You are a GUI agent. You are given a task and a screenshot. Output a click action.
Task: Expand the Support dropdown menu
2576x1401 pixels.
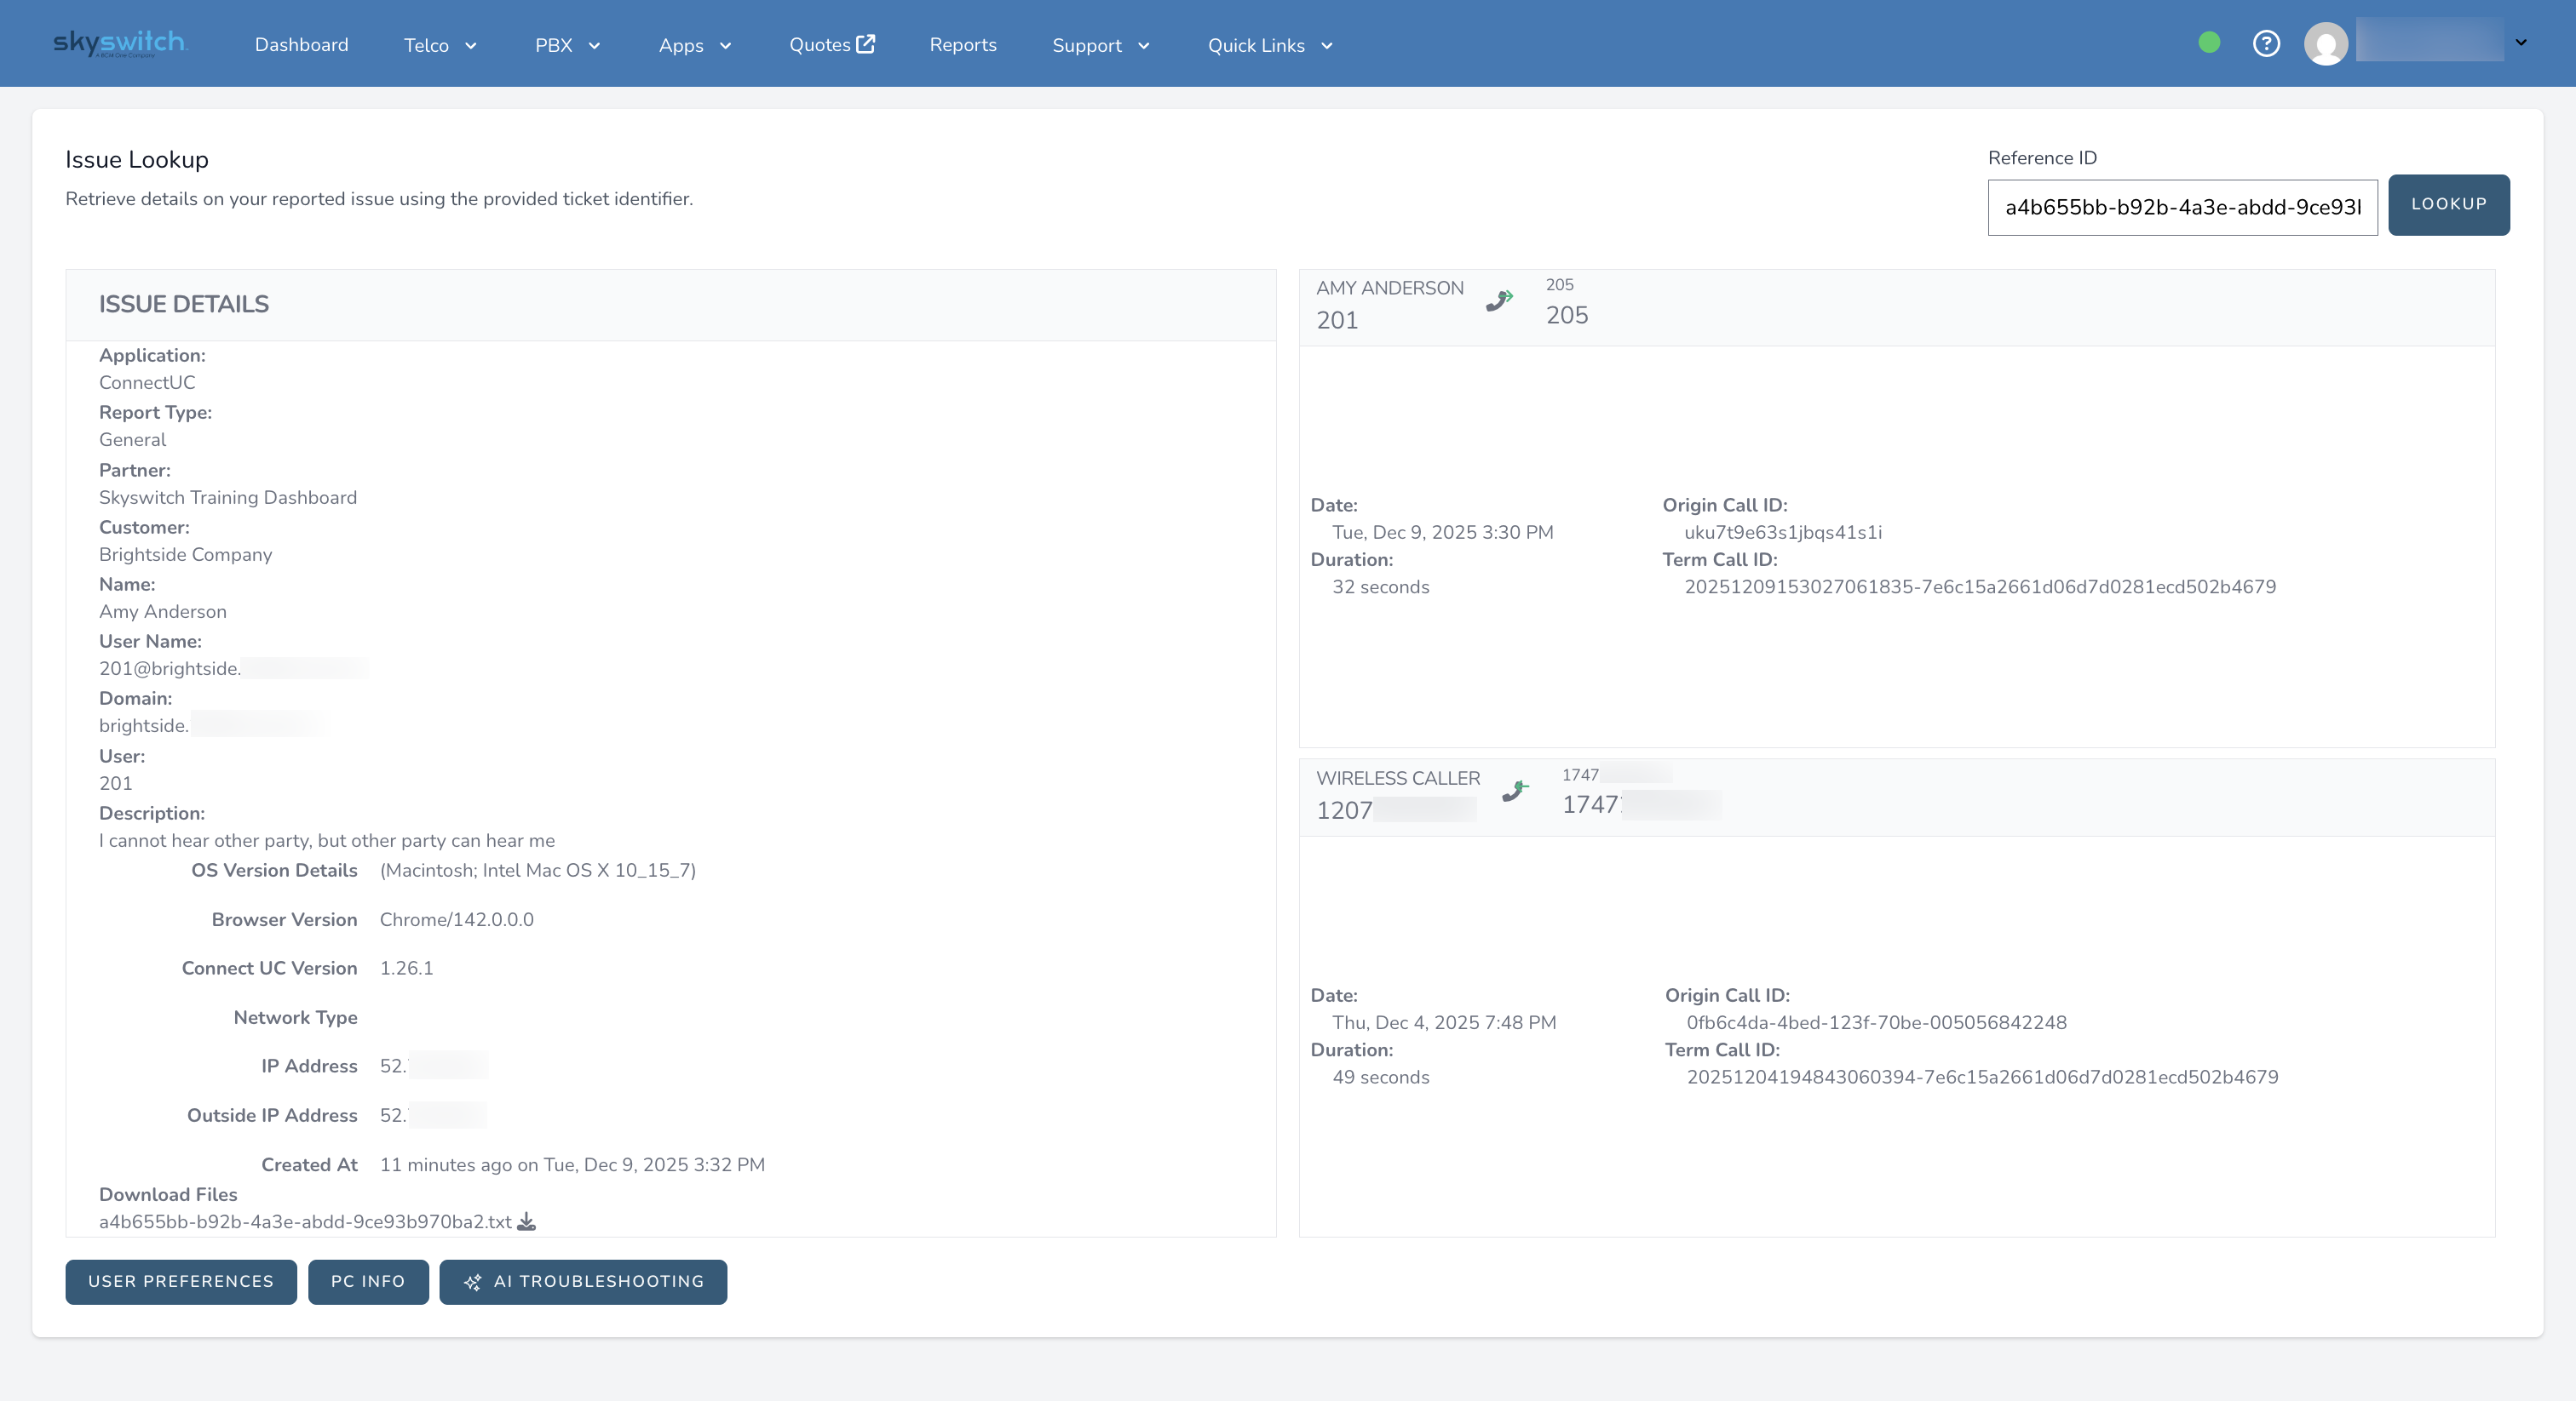coord(1101,45)
